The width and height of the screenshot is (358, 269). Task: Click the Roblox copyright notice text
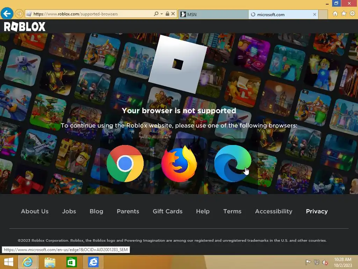point(172,240)
